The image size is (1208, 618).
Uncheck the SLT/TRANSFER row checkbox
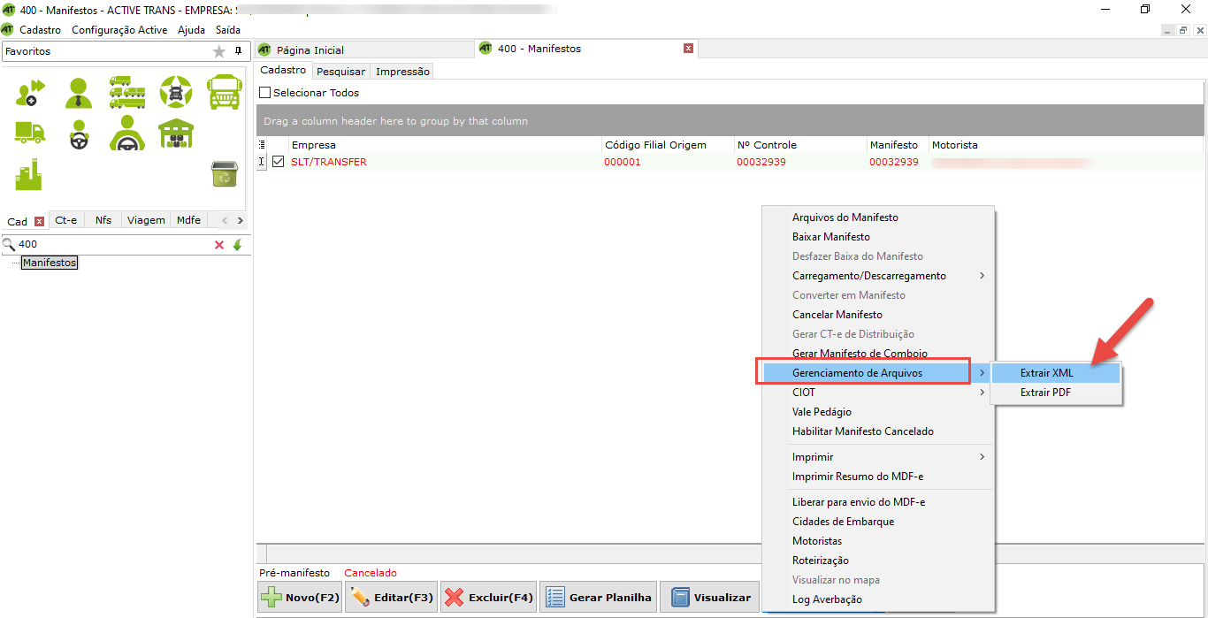[x=279, y=162]
